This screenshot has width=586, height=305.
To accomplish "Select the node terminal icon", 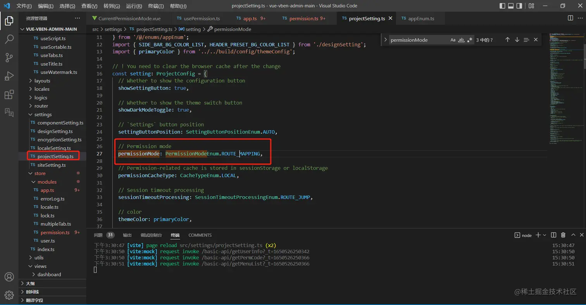I will [x=517, y=235].
